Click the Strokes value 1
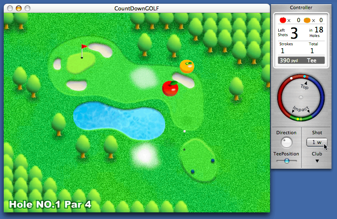The width and height of the screenshot is (337, 219). 282,51
